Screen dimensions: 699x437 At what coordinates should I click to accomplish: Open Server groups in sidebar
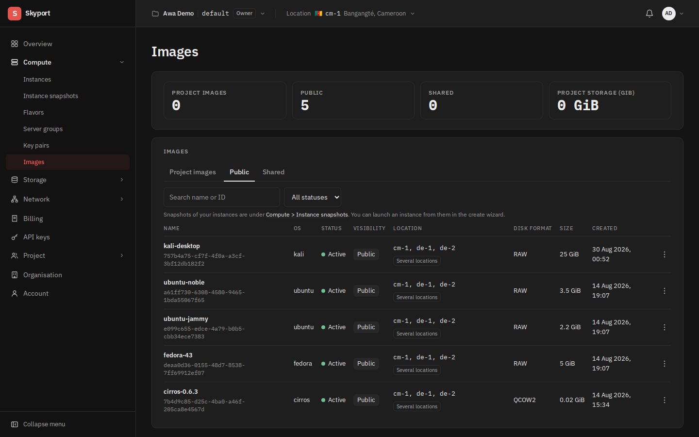[67, 129]
